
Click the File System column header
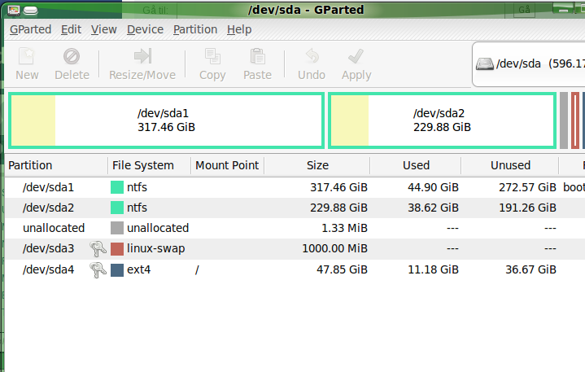pos(143,165)
